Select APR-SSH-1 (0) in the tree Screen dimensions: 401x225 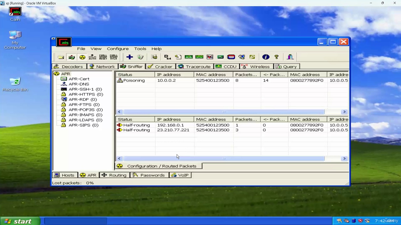pos(85,89)
